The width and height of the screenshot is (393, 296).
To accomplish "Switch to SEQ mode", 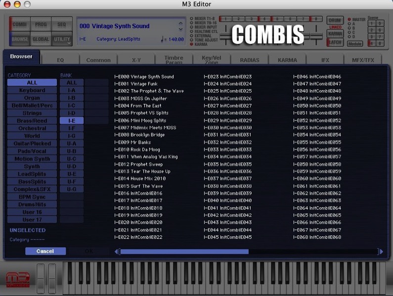I will pyautogui.click(x=62, y=24).
